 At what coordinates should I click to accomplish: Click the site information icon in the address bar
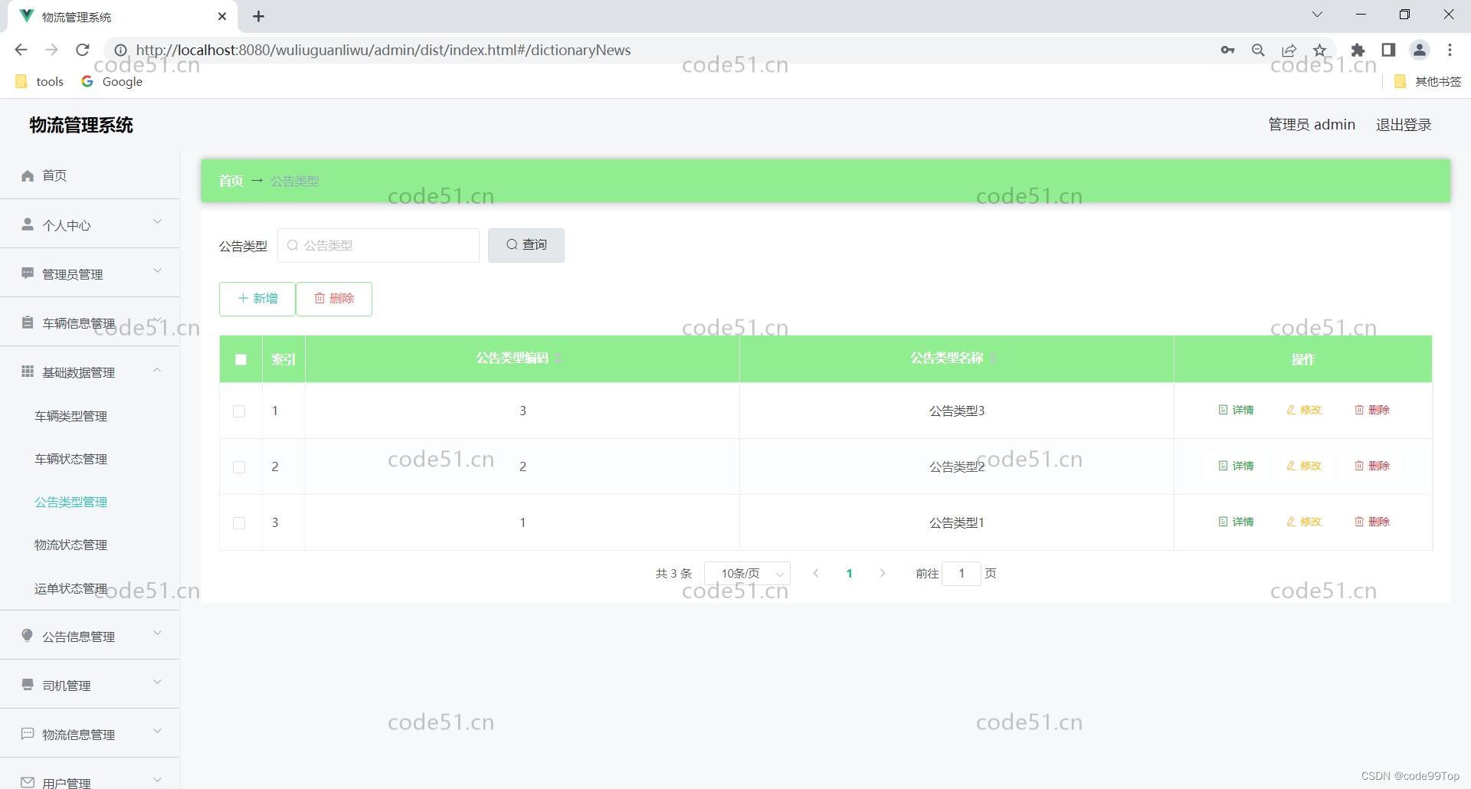120,50
